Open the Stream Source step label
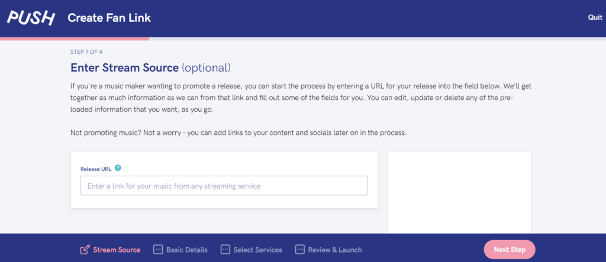This screenshot has height=262, width=606. [117, 250]
